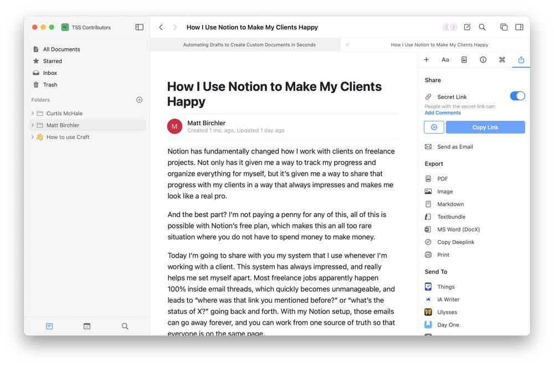Click the collaborator avatars in the toolbar
The height and width of the screenshot is (367, 554).
(450, 27)
